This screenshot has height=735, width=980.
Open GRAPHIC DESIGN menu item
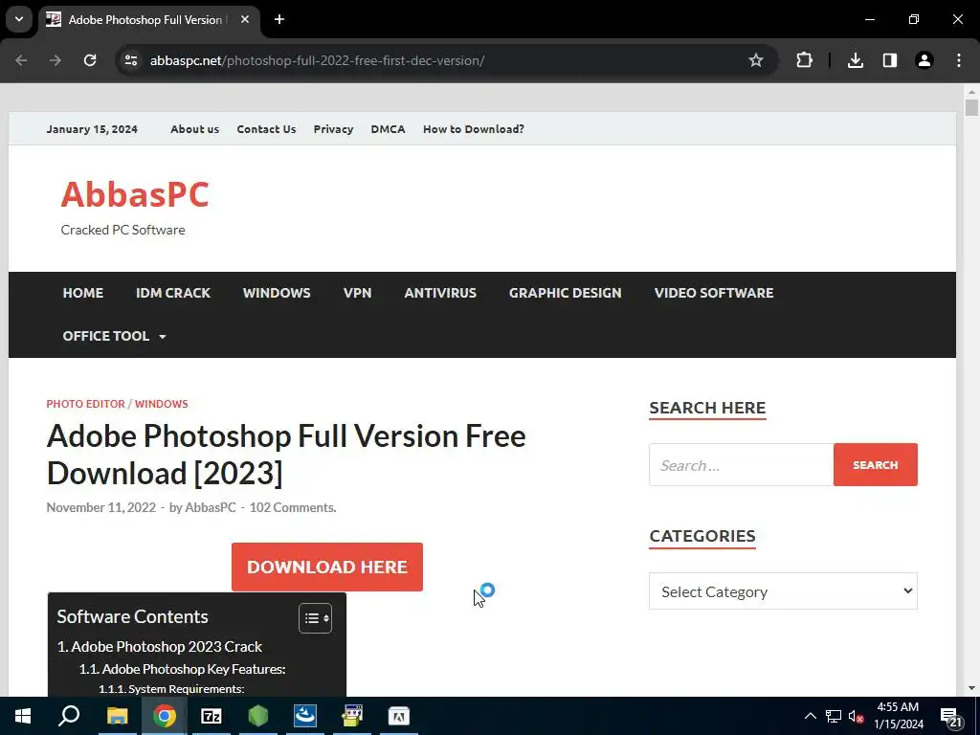pos(565,293)
